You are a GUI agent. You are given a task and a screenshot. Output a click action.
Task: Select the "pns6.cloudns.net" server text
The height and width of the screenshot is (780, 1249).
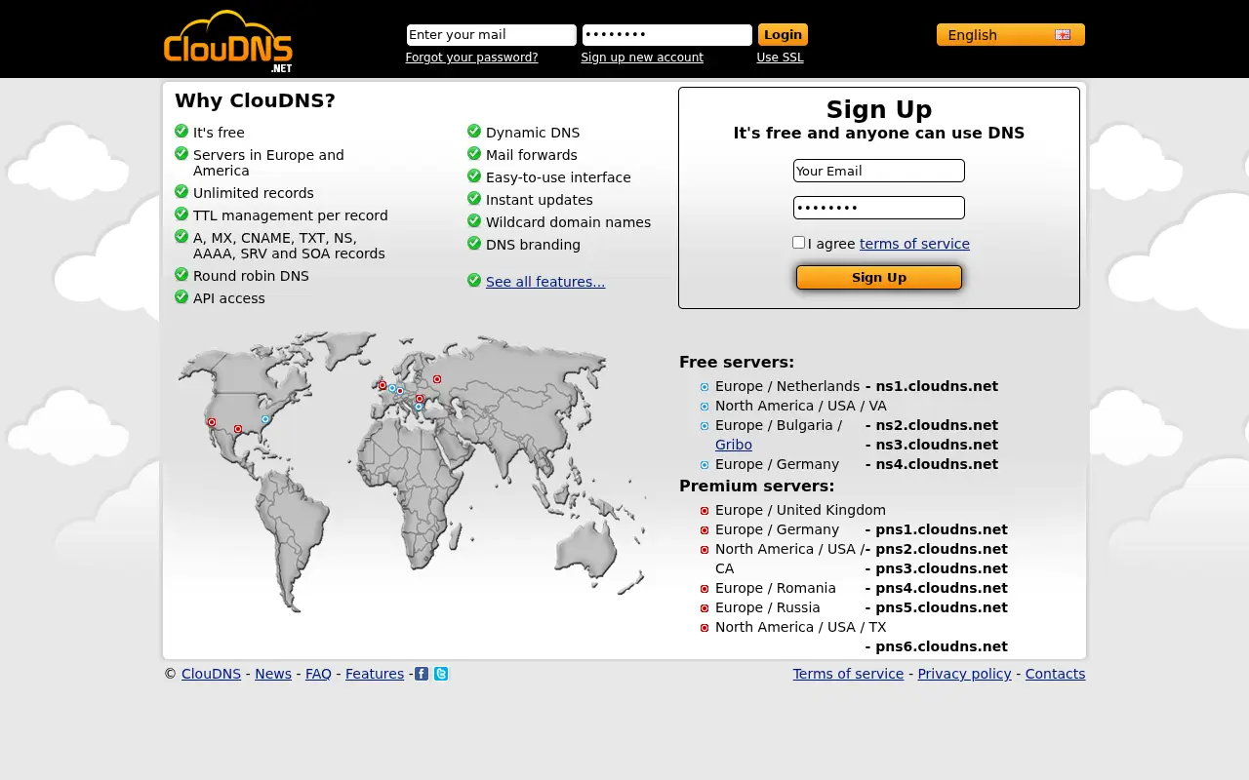click(x=942, y=646)
